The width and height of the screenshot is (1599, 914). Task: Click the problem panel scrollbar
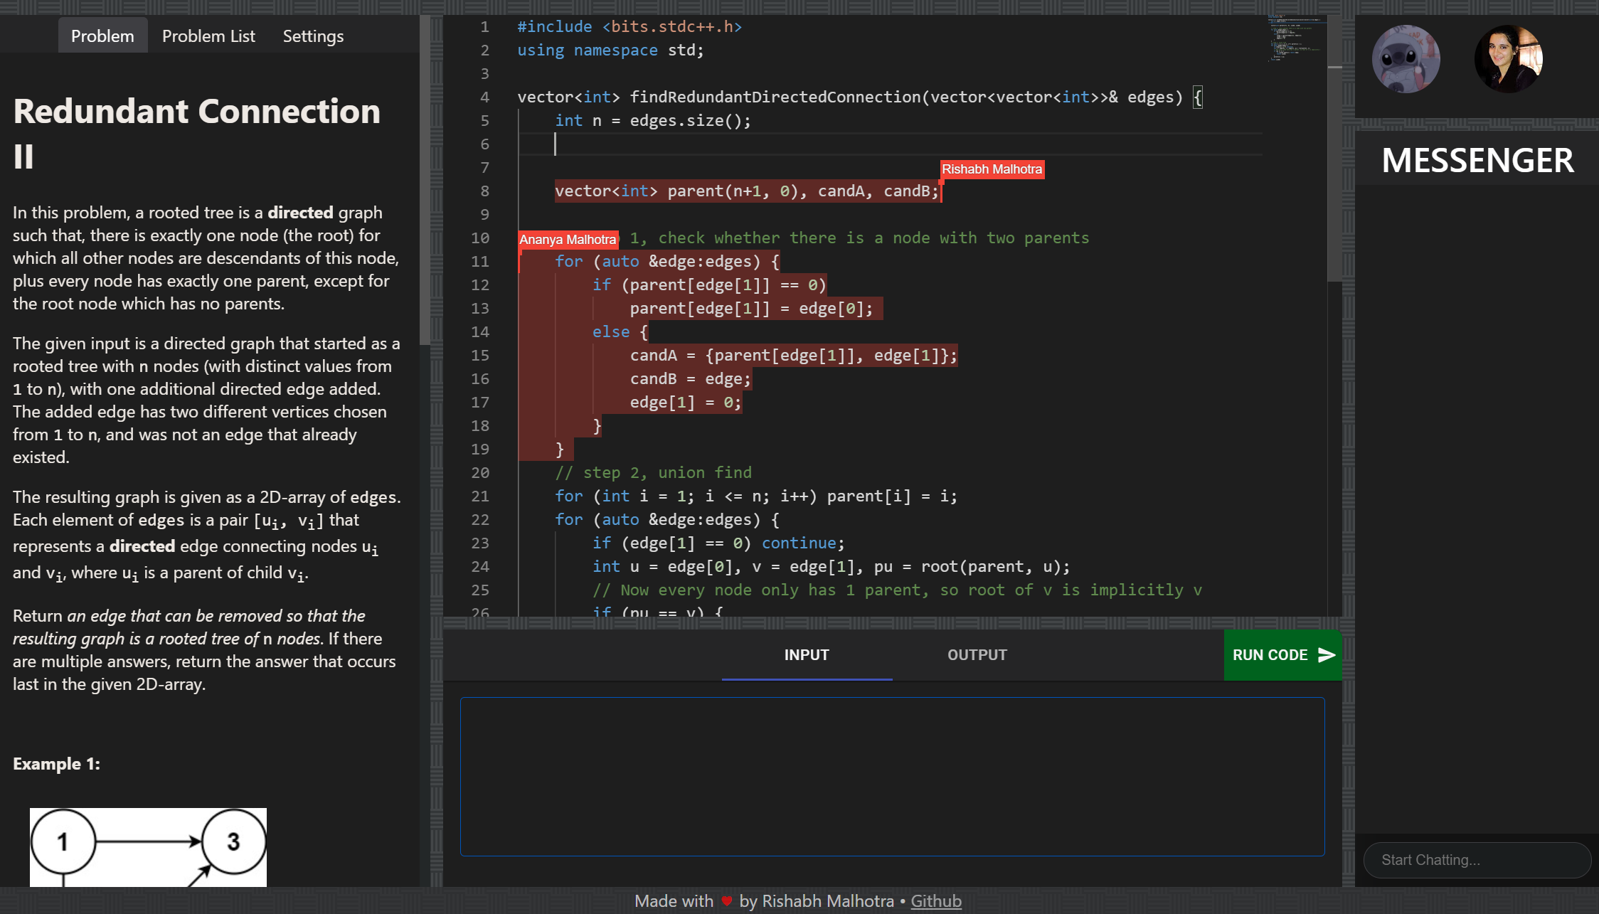pos(425,178)
